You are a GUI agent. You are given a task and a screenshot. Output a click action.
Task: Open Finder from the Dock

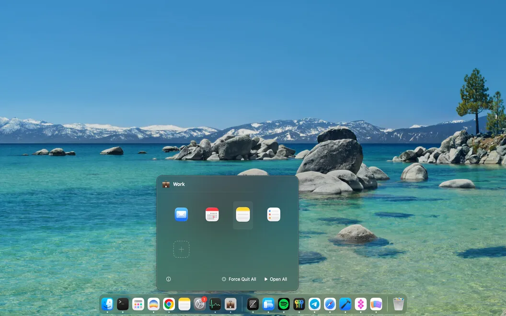107,304
